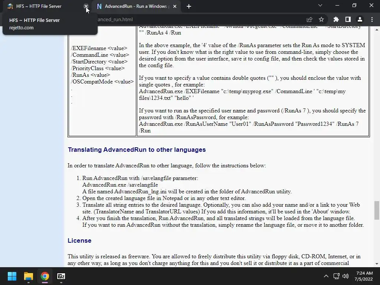Click the share this page icon
380x285 pixels.
click(x=309, y=19)
